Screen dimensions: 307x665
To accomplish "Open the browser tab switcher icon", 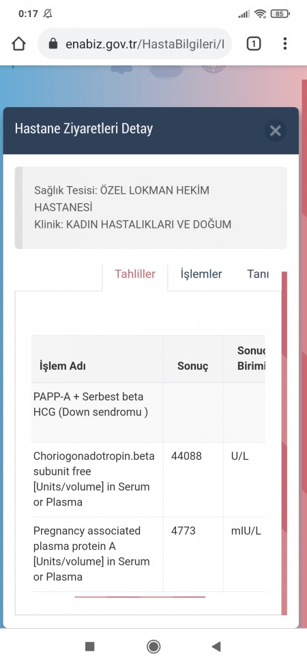I will [254, 44].
